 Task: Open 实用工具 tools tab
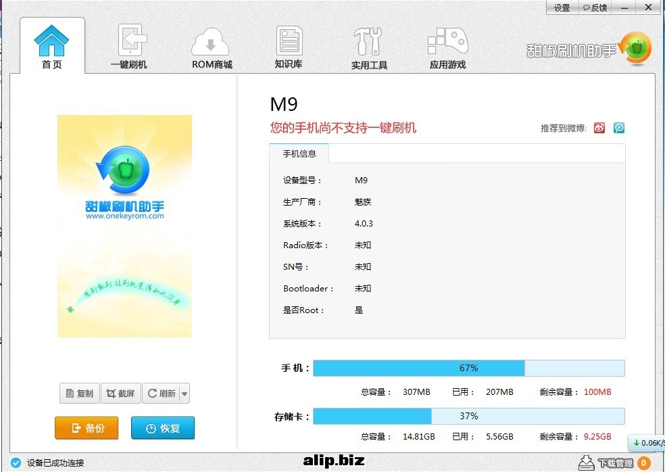(369, 47)
